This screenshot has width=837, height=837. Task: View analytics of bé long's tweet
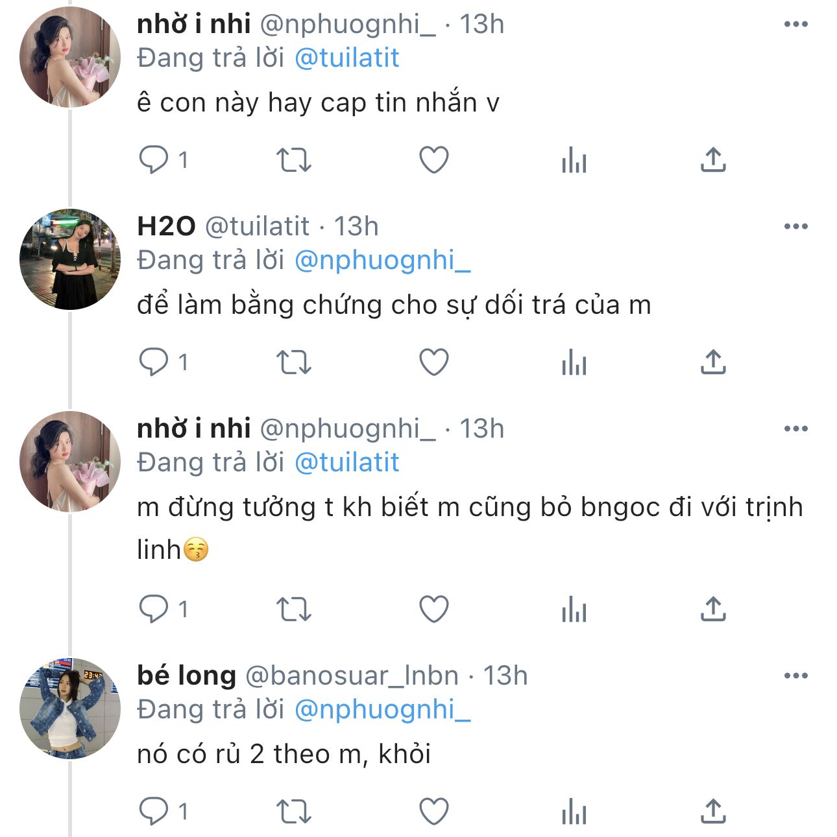coord(574,812)
